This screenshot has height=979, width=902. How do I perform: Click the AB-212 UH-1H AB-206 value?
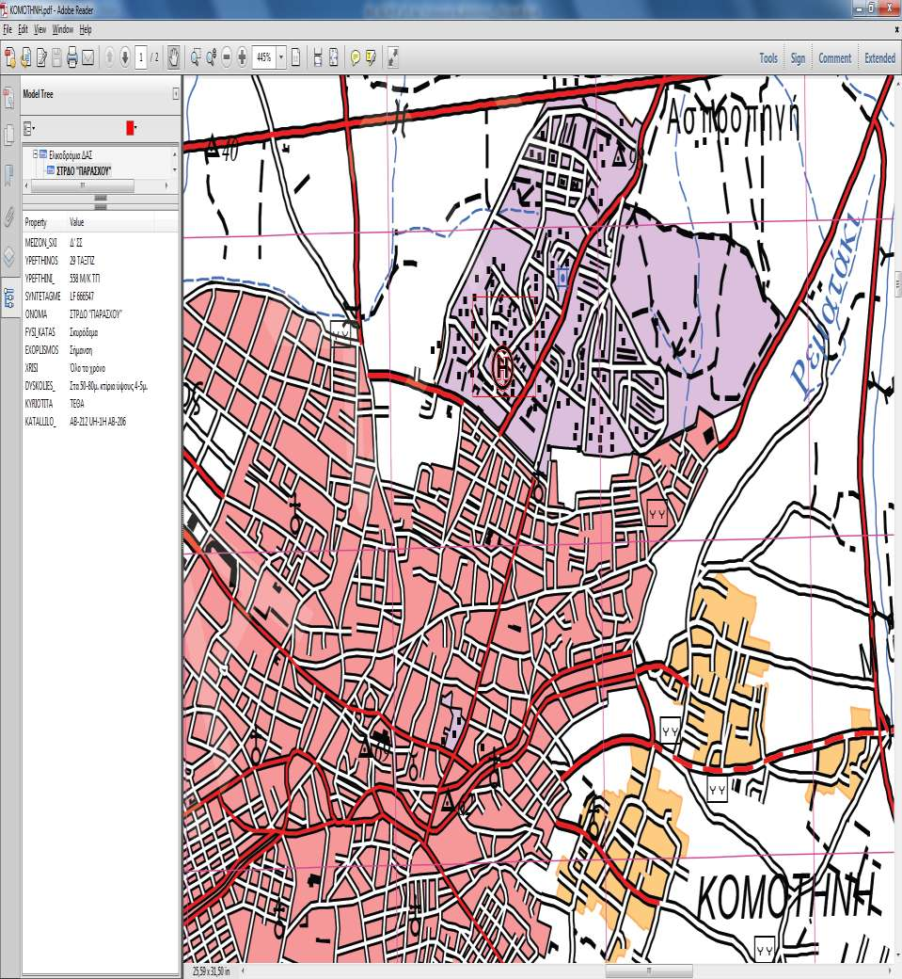tap(98, 422)
